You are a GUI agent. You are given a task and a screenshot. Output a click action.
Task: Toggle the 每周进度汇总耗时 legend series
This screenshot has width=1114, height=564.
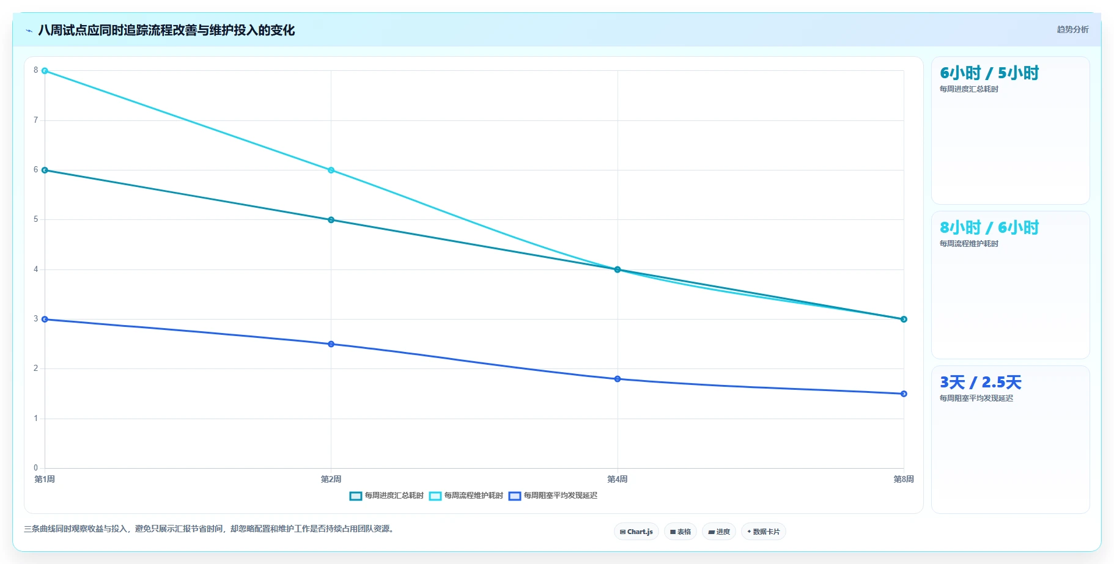(x=386, y=496)
